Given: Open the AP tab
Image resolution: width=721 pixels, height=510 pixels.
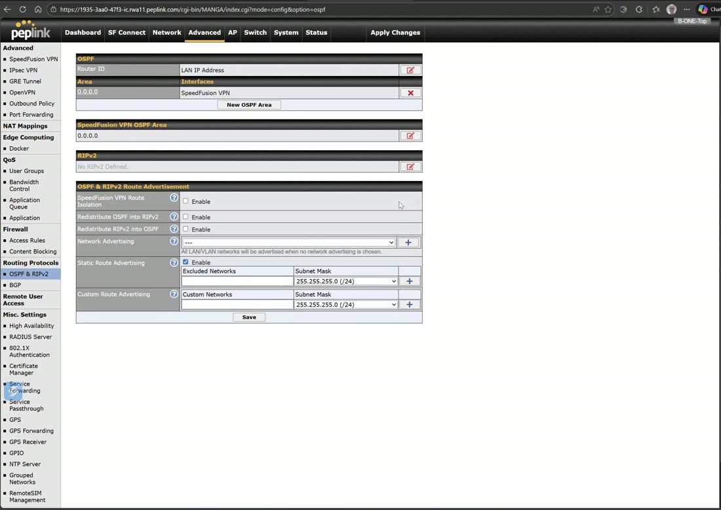Looking at the screenshot, I should 233,33.
